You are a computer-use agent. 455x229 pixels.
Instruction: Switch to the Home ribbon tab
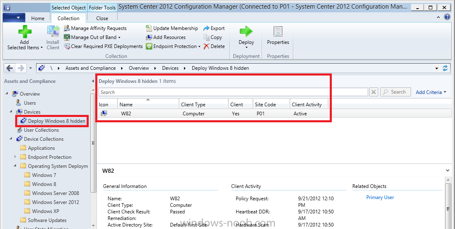38,18
